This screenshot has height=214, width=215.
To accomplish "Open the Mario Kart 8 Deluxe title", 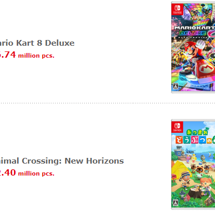I will 37,43.
